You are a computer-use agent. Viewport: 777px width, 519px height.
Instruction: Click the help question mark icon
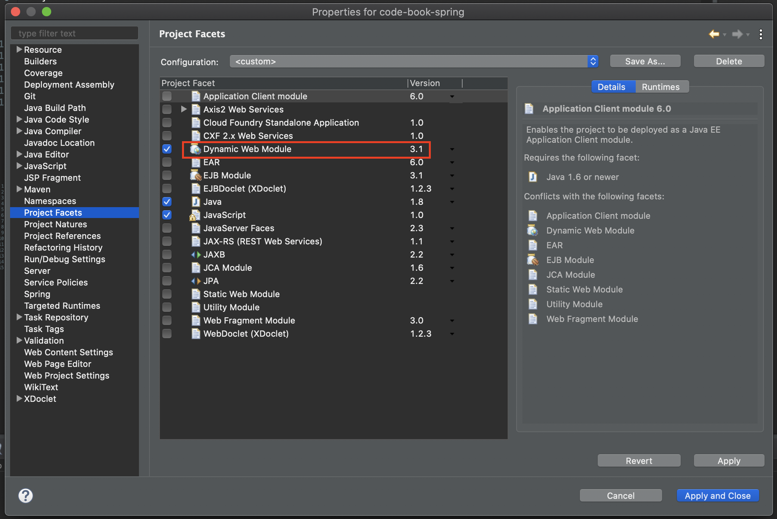pyautogui.click(x=26, y=495)
